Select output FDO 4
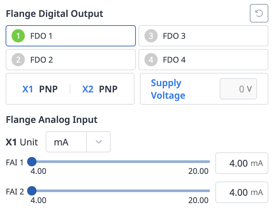273x212 pixels. 203,60
